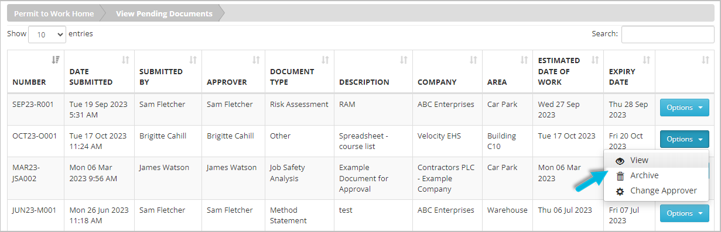
Task: Open the Show entries count dropdown
Action: 47,34
